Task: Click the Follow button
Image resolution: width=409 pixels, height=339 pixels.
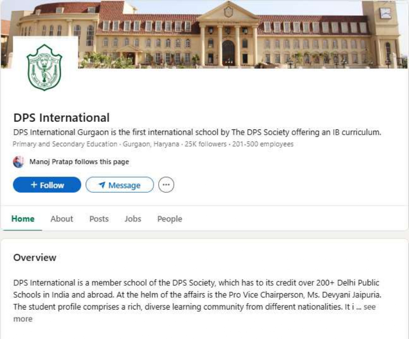Action: (x=47, y=185)
